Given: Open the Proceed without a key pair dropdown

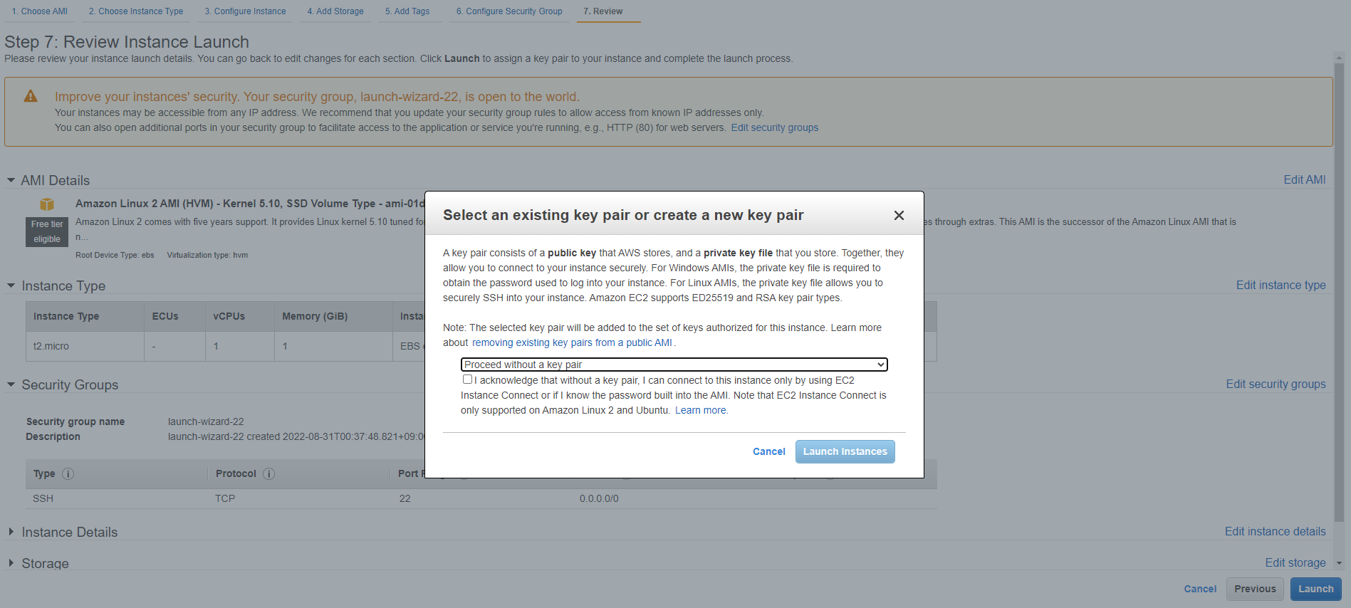Looking at the screenshot, I should tap(674, 365).
